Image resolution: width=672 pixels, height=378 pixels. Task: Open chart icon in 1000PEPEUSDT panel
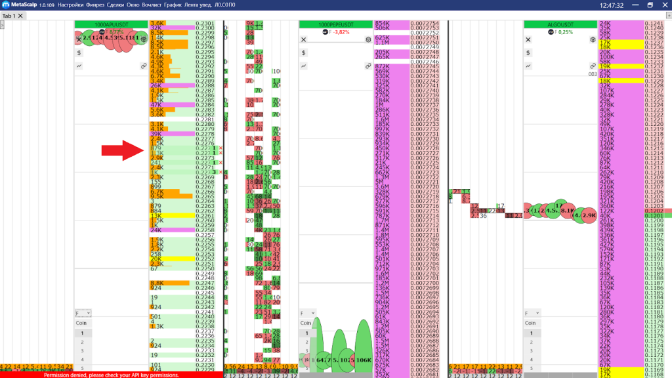tap(303, 66)
